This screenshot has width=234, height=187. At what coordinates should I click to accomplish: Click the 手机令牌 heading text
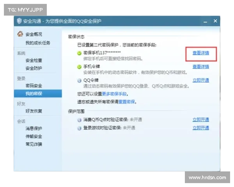tap(92, 67)
